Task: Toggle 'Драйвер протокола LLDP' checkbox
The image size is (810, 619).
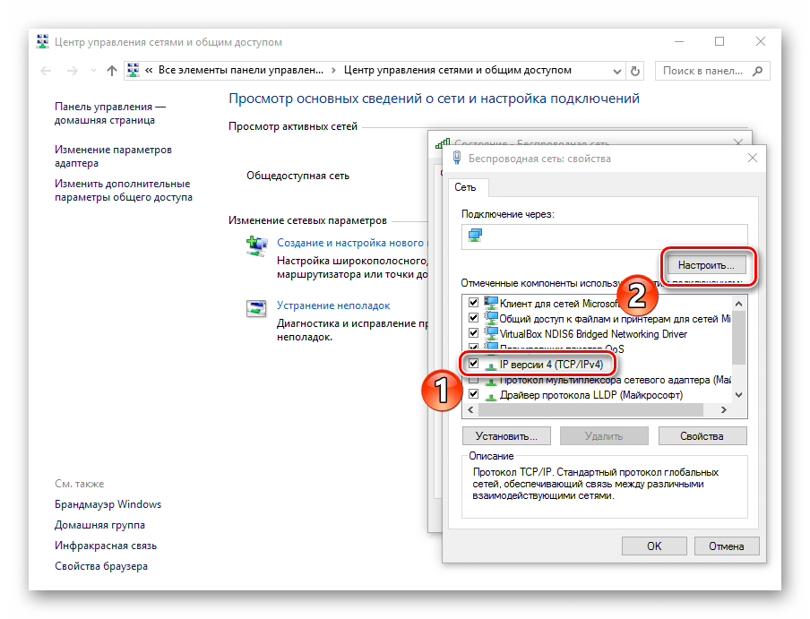Action: tap(473, 394)
